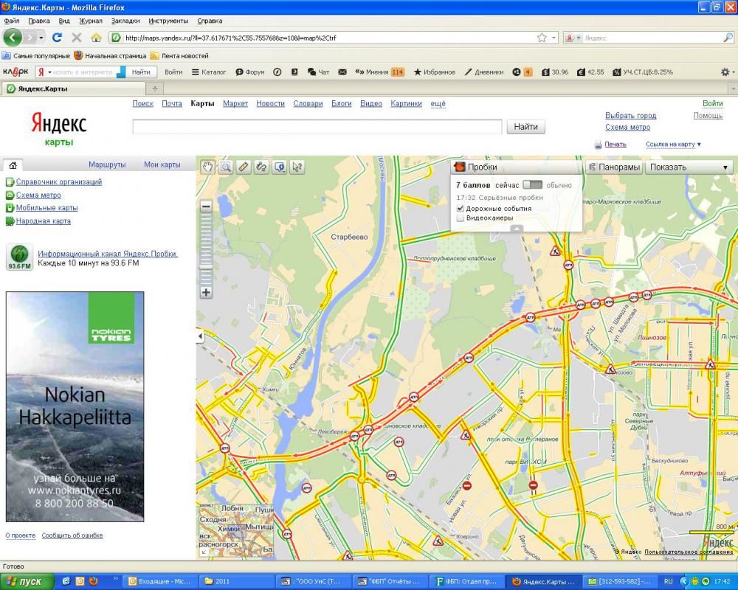Open the Правка menu
This screenshot has width=738, height=590.
point(38,21)
